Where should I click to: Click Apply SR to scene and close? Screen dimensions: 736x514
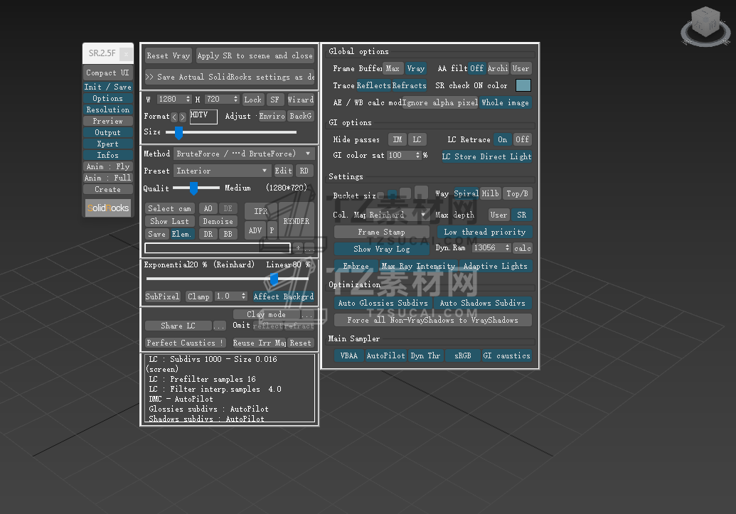(x=255, y=55)
